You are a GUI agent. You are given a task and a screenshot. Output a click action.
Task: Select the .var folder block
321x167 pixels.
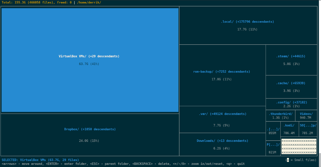[222, 119]
